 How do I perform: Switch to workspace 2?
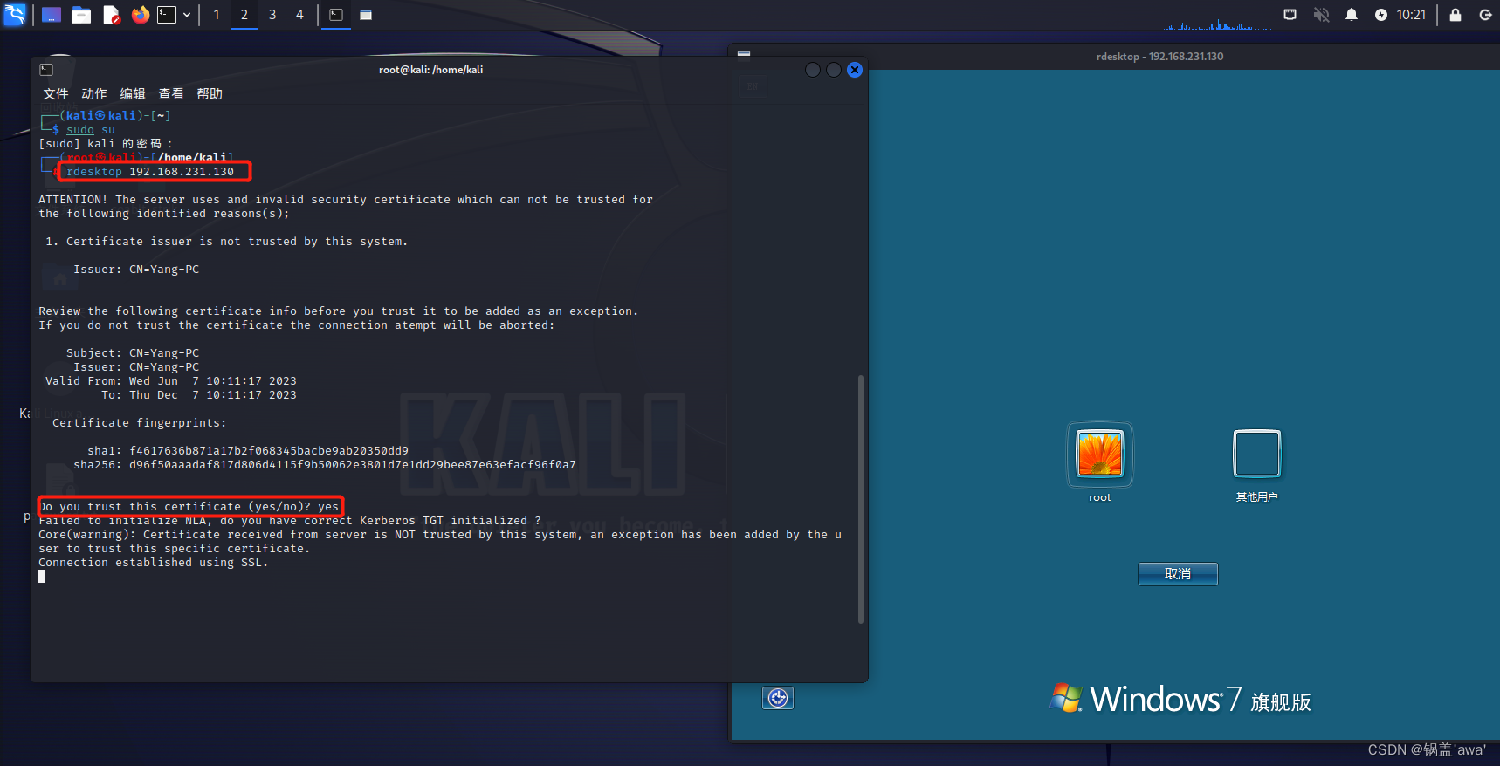[244, 15]
